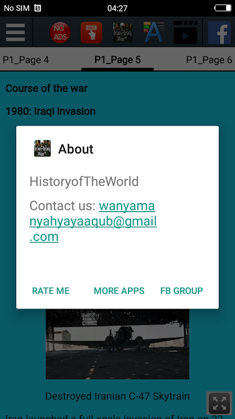Switch to the P1_Page 4 tab

point(26,60)
